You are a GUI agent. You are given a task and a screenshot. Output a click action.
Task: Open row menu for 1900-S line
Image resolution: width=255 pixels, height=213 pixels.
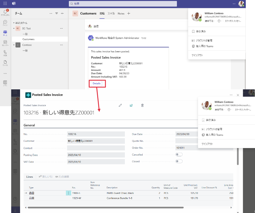(69, 193)
